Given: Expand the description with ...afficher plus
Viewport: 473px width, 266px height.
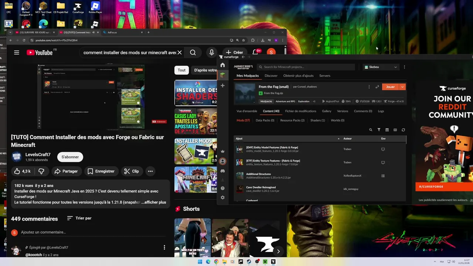Looking at the screenshot, I should coord(154,202).
